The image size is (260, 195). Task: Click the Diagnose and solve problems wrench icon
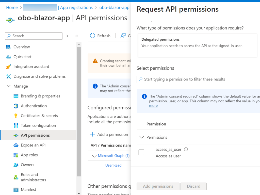(8, 76)
